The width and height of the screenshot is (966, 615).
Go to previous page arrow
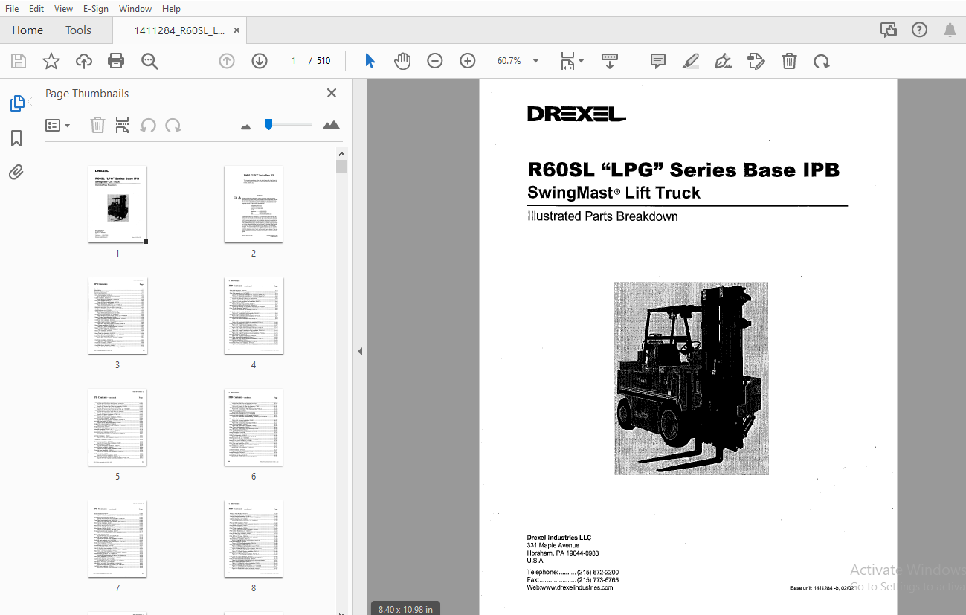(x=227, y=61)
